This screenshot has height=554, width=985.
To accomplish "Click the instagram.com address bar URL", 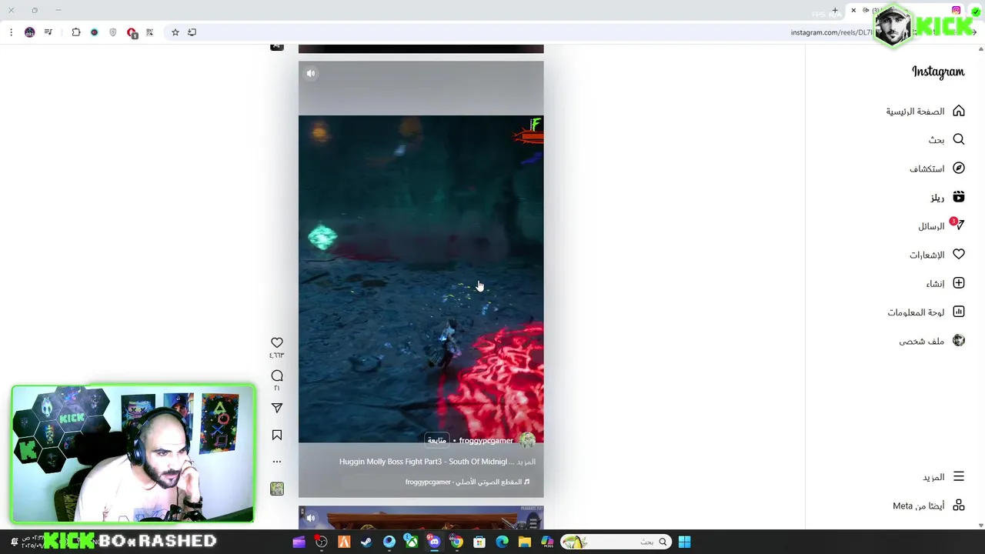I will (831, 32).
